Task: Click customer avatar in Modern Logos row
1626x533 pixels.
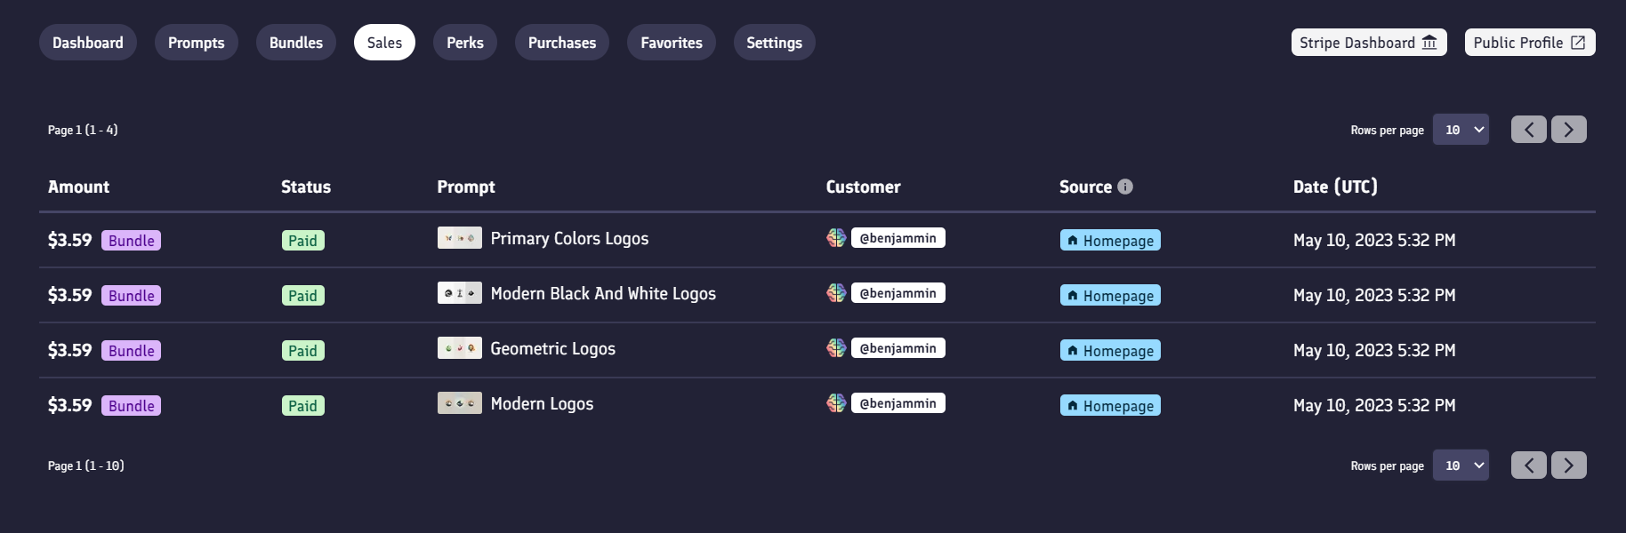Action: tap(836, 403)
